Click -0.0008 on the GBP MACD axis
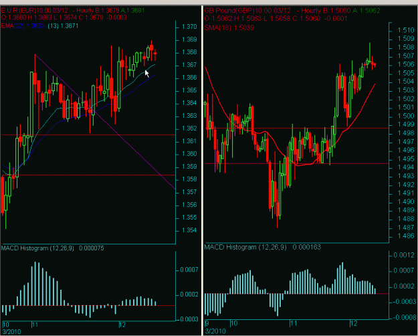Screen dimensions: 418x336 coord(403,317)
